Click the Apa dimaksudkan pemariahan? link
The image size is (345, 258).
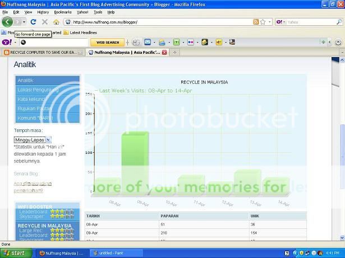[x=33, y=187]
